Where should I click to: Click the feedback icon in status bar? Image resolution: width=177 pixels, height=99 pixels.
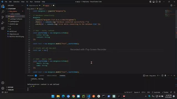coord(171,92)
